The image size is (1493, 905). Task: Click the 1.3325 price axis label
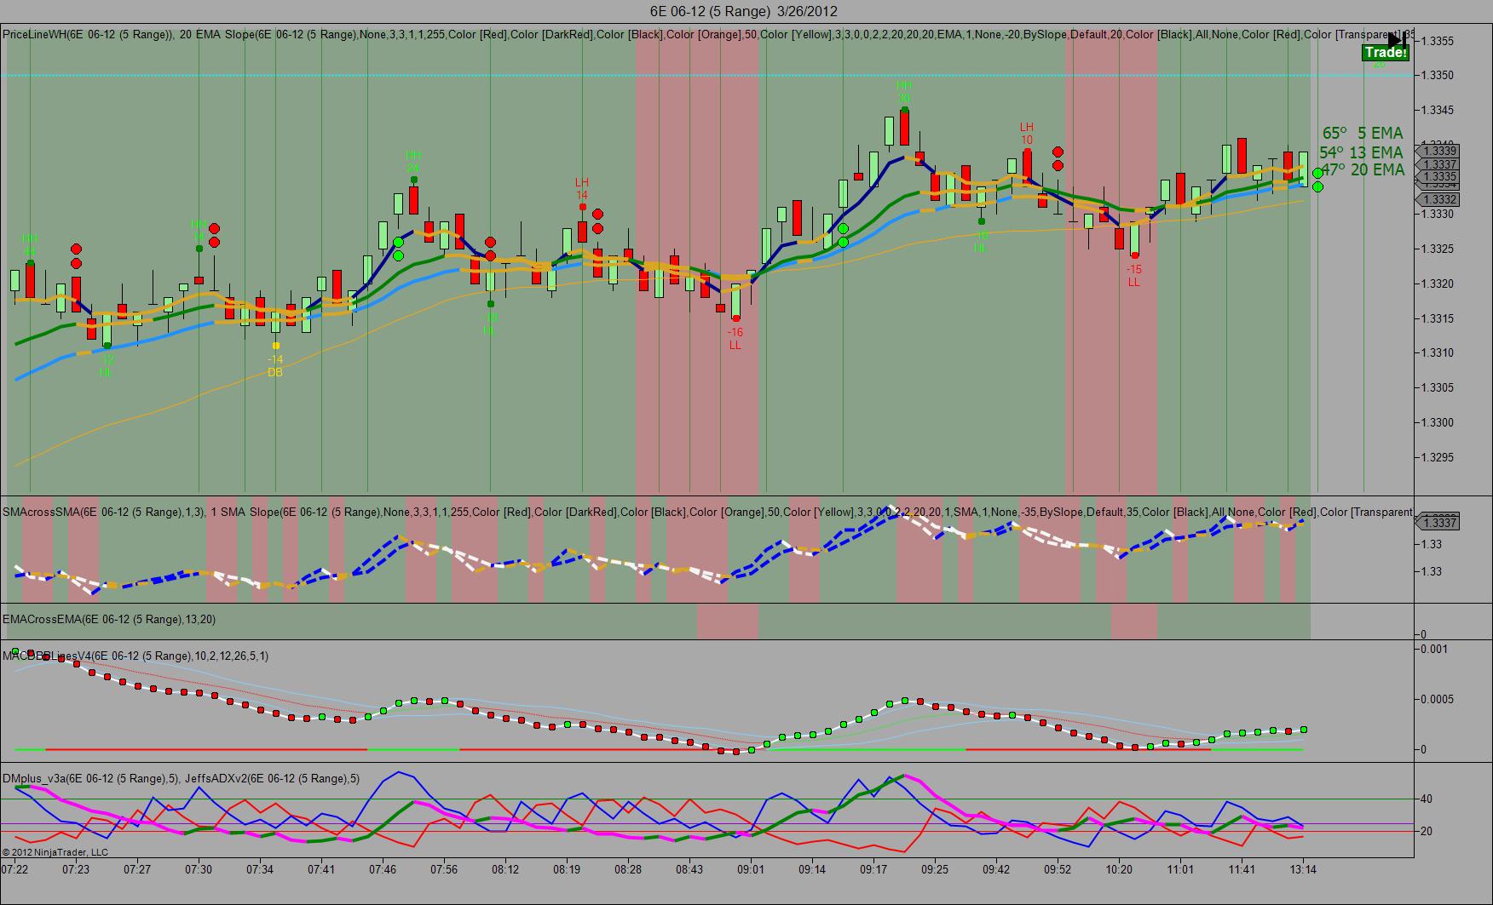point(1437,249)
